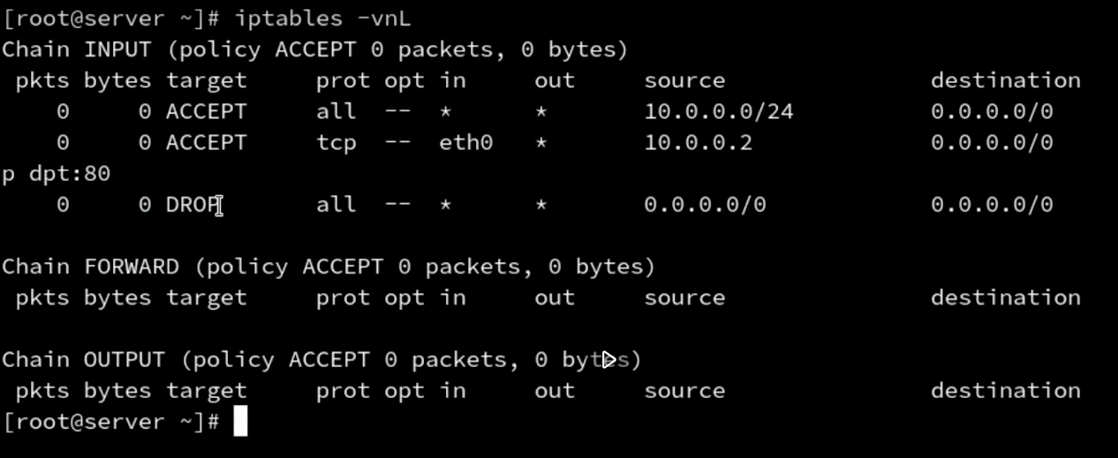Click the block cursor at the bottom prompt
This screenshot has height=458, width=1118.
(240, 422)
